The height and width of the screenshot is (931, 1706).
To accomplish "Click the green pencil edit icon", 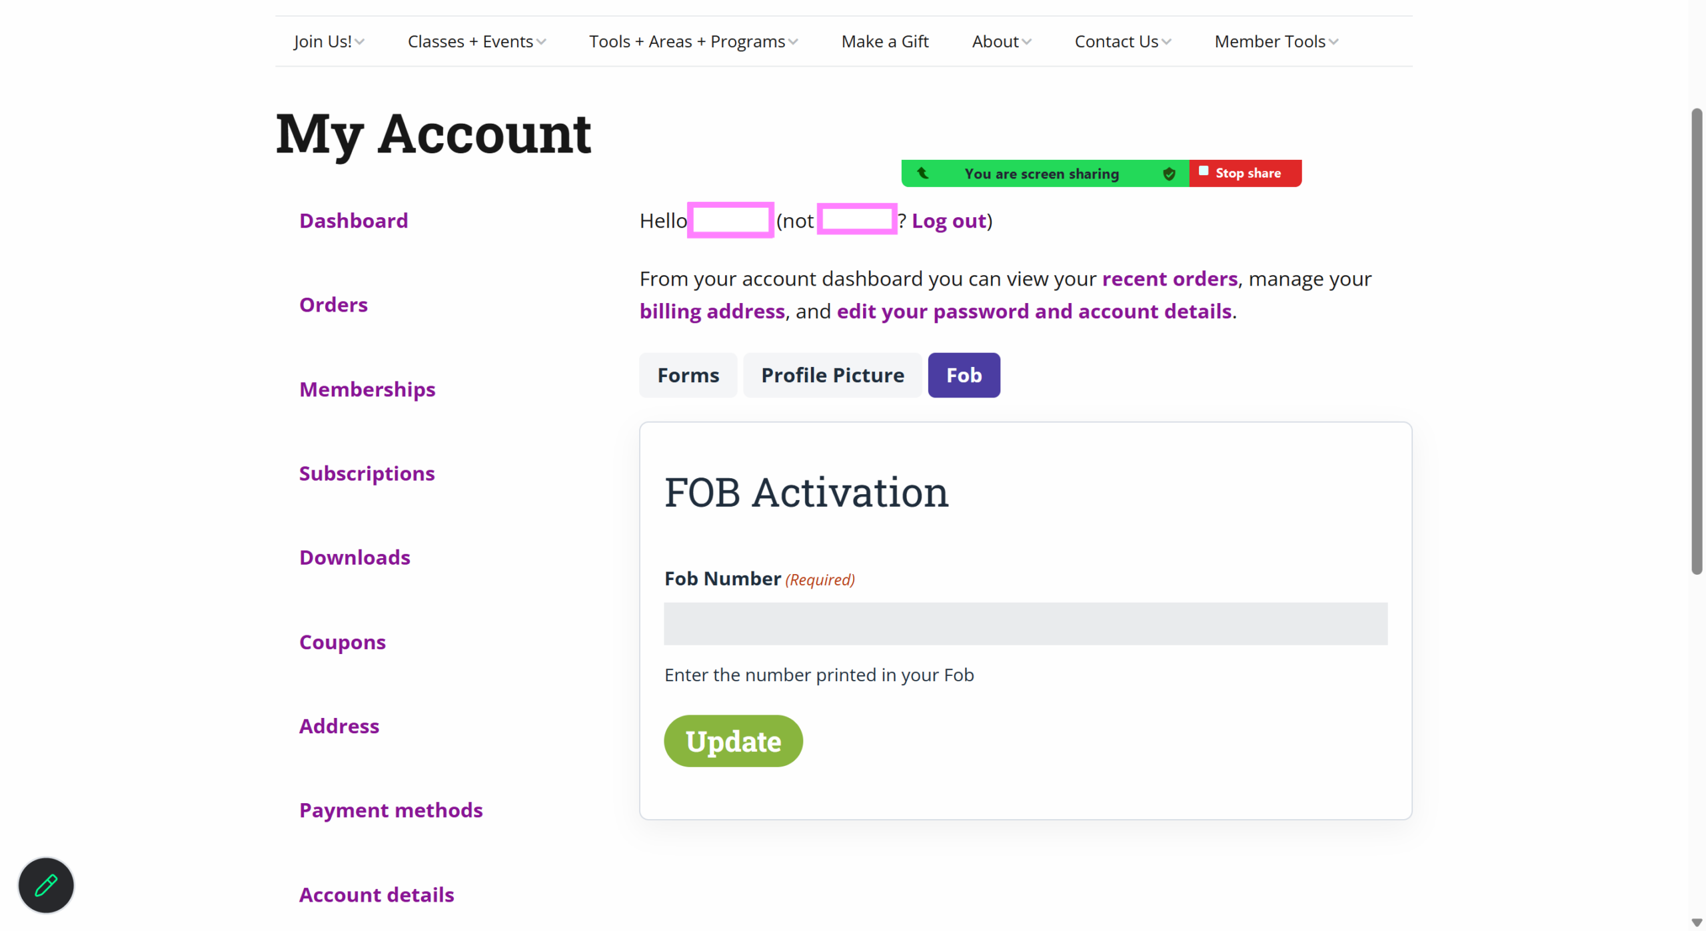I will pyautogui.click(x=46, y=885).
